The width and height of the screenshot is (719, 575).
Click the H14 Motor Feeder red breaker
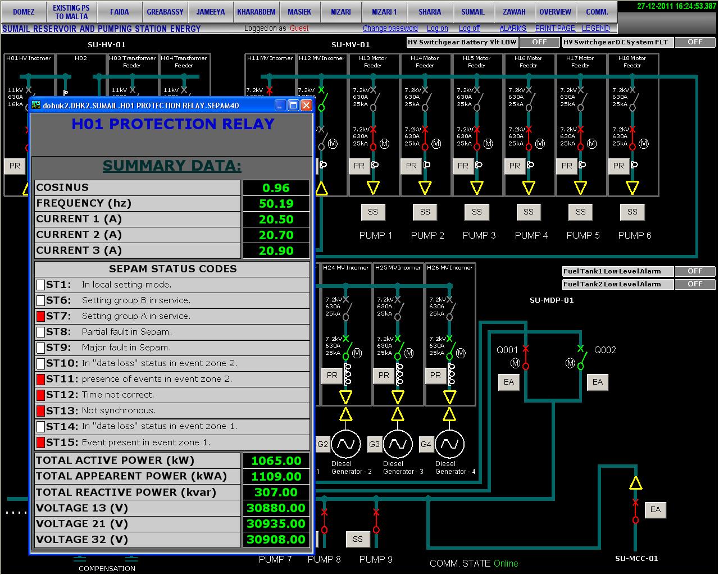coord(425,138)
